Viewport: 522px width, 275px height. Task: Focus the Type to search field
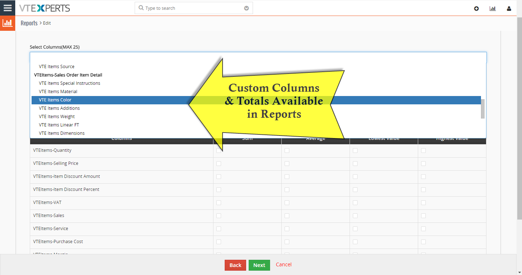194,8
